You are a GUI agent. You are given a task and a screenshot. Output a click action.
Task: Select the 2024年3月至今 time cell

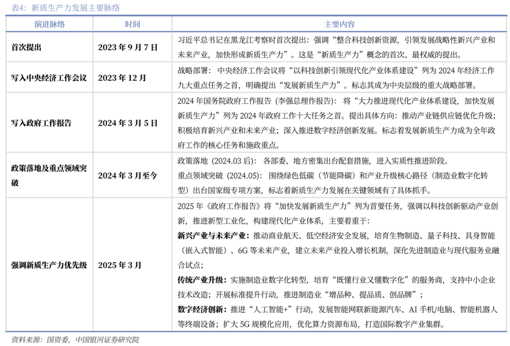pos(127,175)
